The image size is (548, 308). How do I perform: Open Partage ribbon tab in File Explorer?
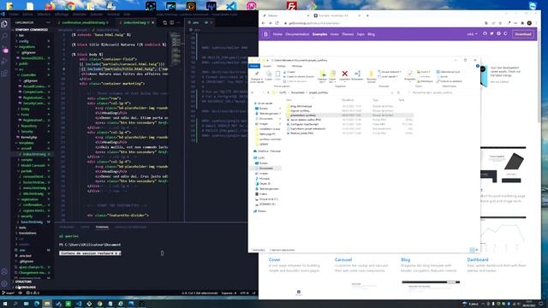[x=281, y=66]
